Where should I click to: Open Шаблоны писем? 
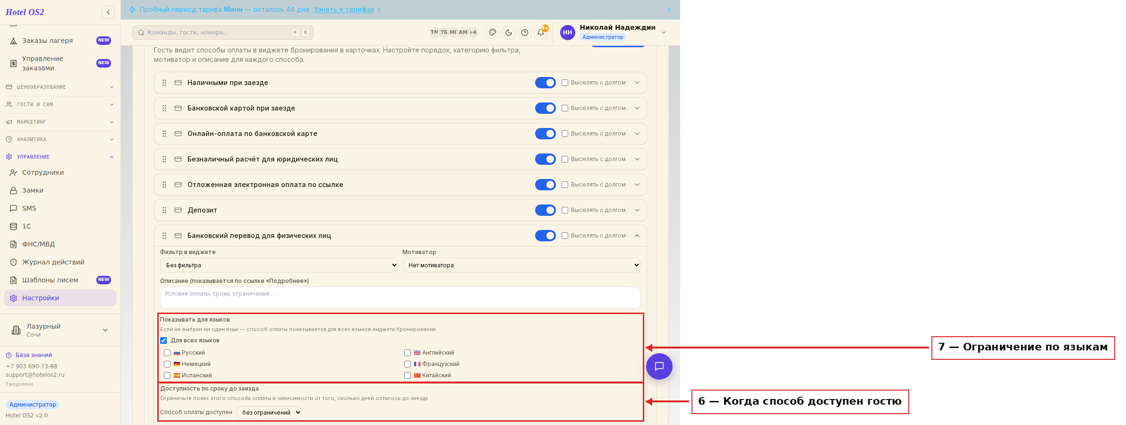coord(60,280)
